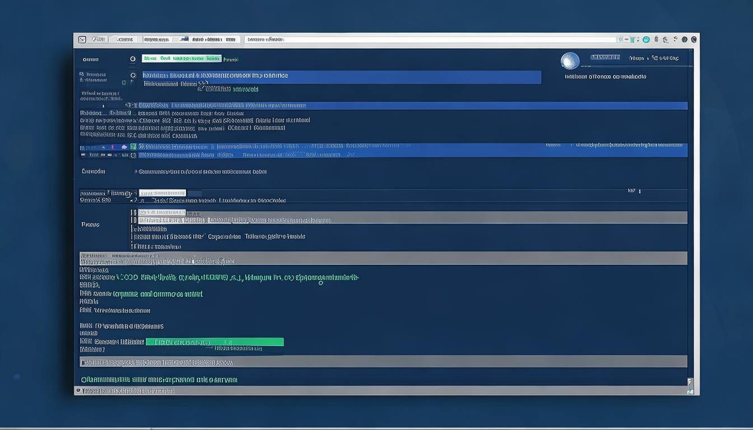Click the round globe avatar in the header

coord(570,60)
